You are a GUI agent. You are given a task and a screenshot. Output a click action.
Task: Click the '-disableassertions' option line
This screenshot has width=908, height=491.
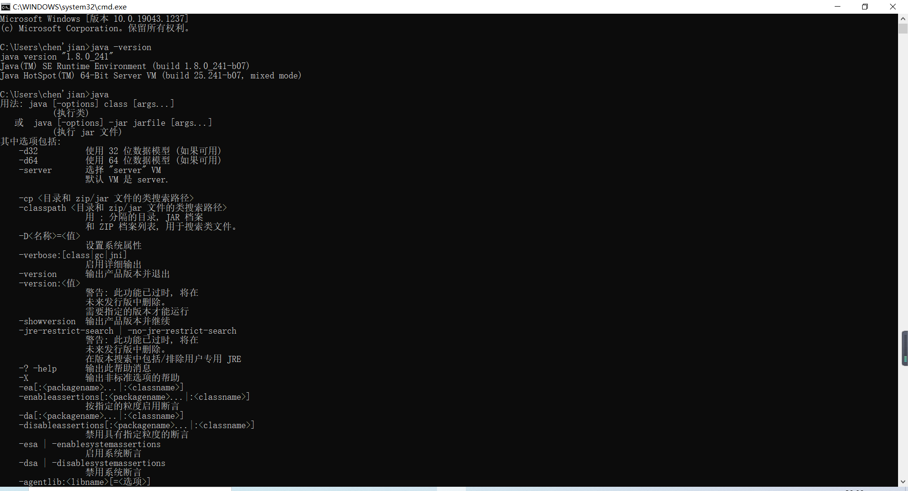tap(137, 425)
